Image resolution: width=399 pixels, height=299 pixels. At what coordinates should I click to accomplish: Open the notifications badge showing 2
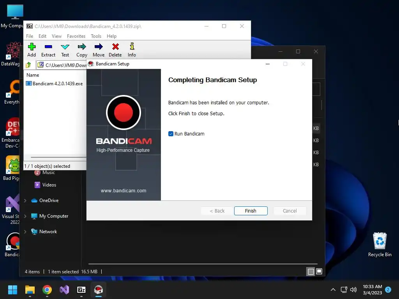tap(388, 290)
